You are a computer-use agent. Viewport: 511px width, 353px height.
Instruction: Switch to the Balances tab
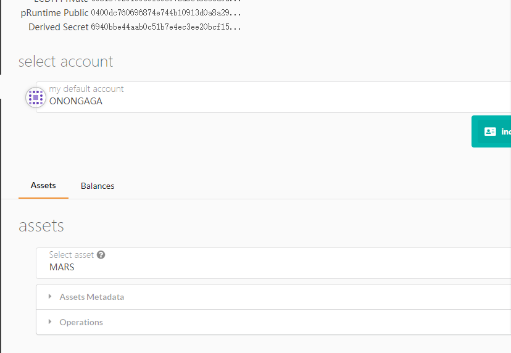coord(98,186)
